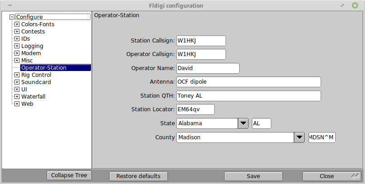Expand the Modem plus icon
Image resolution: width=365 pixels, height=184 pixels.
pos(17,53)
